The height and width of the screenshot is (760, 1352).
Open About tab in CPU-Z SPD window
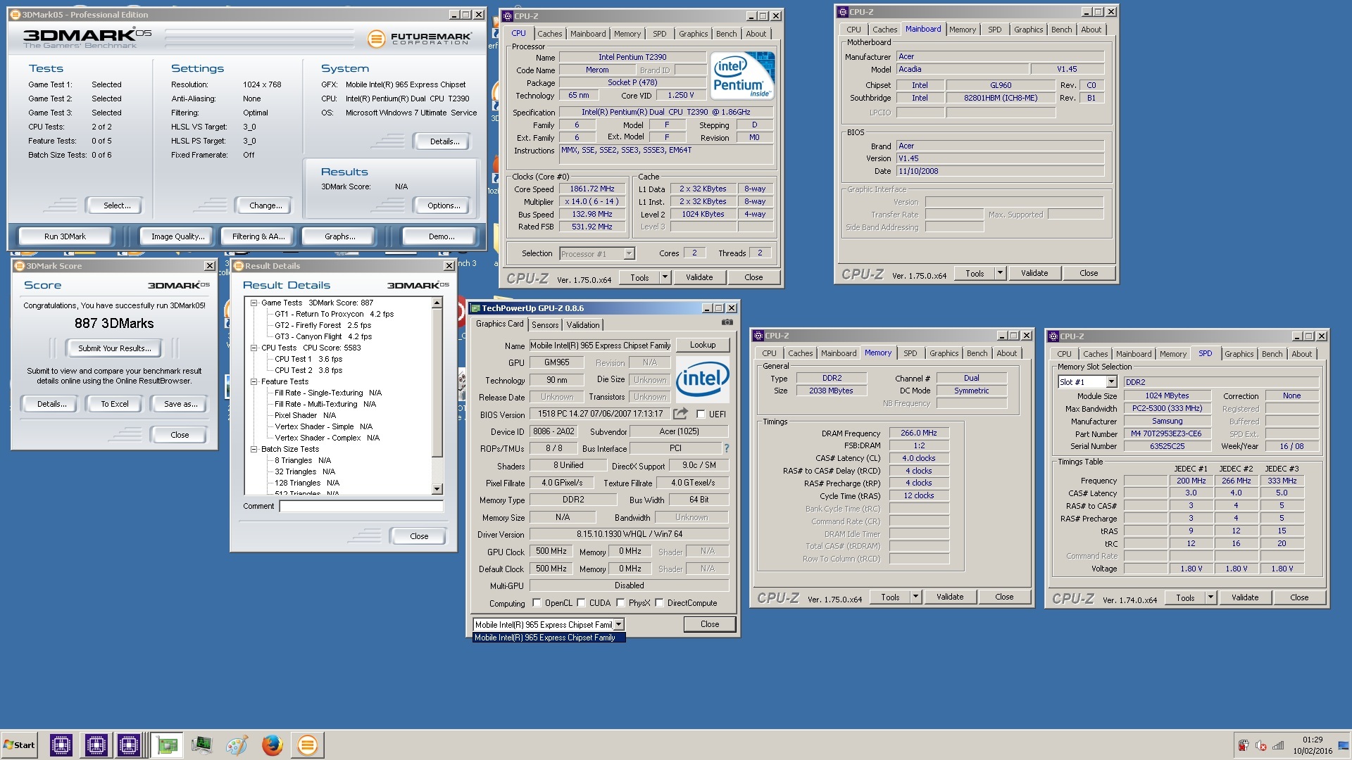click(x=1301, y=354)
